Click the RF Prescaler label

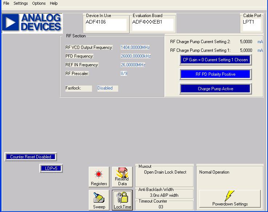77,74
